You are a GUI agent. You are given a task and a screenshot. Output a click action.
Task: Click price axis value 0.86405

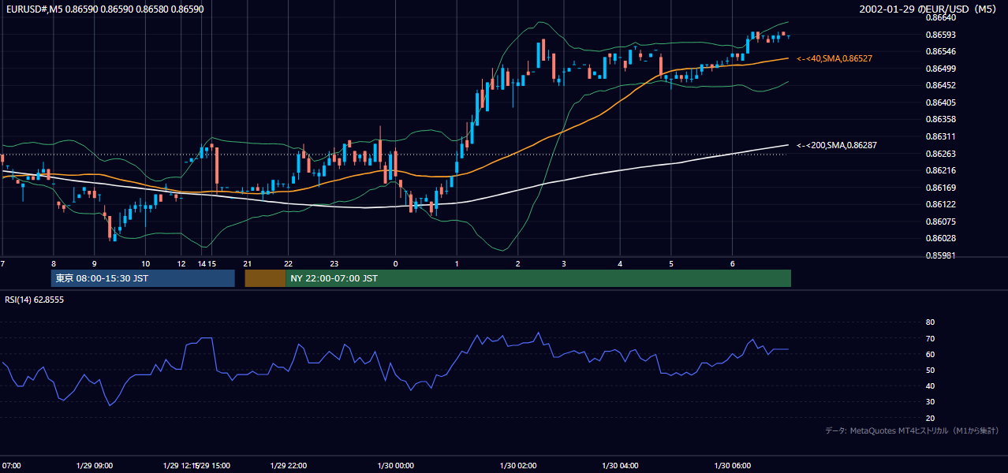(939, 102)
